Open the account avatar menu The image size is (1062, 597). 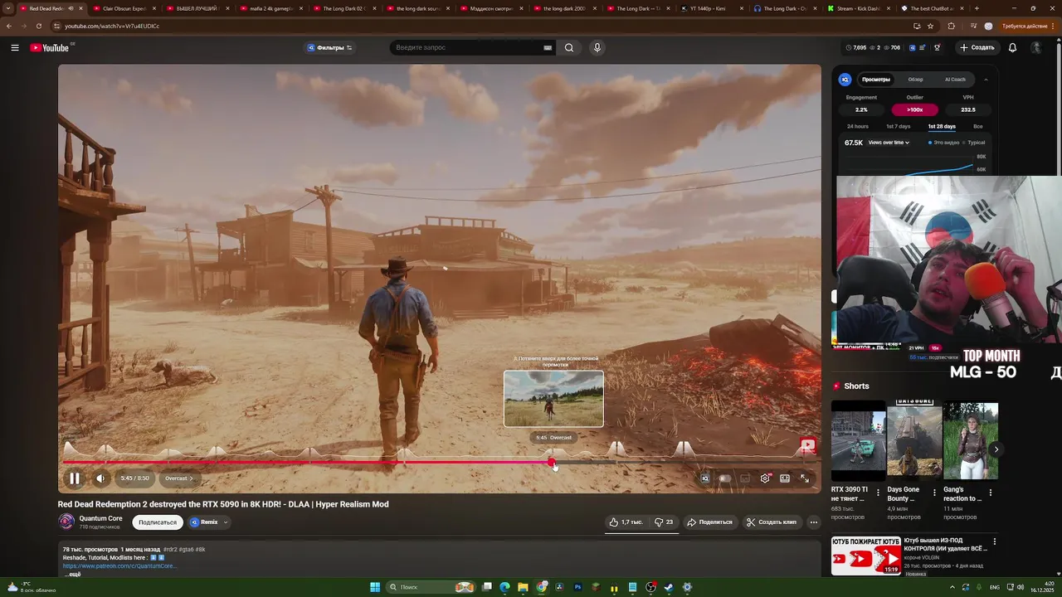point(1035,47)
